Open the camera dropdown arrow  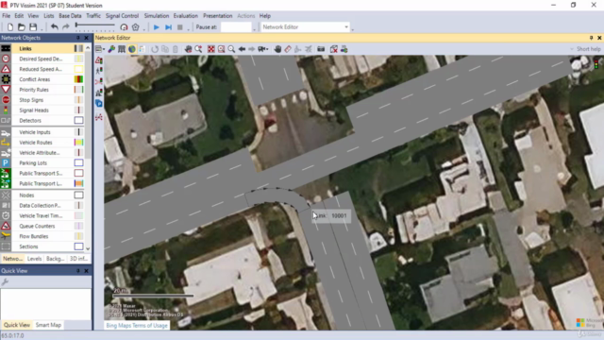267,49
